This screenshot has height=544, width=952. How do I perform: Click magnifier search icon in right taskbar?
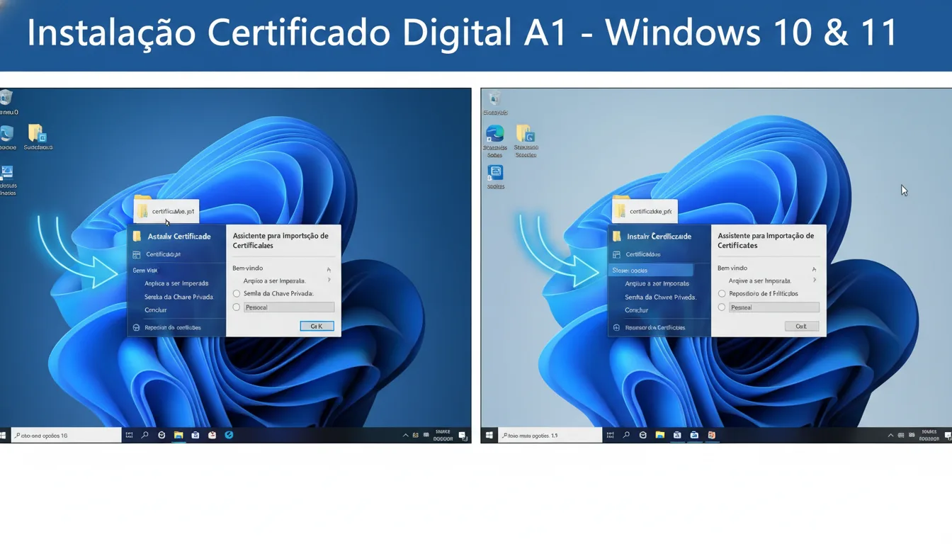(627, 435)
